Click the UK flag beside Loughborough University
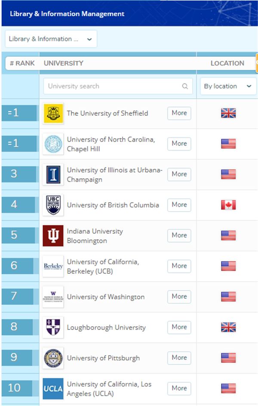This screenshot has height=406, width=258. tap(228, 327)
